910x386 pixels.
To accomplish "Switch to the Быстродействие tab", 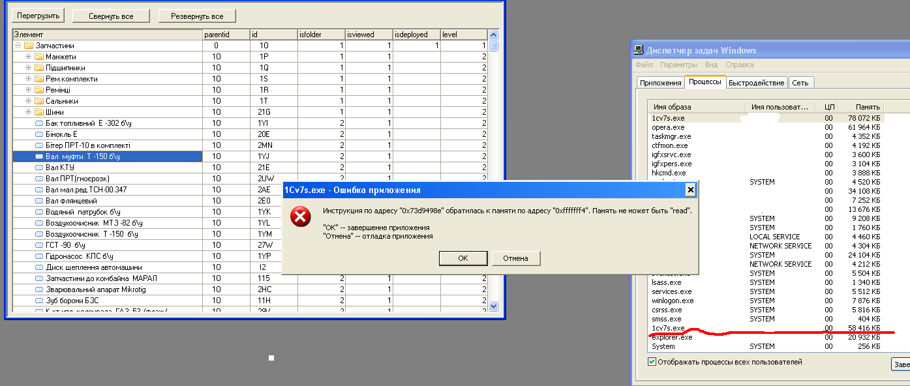I will (x=756, y=83).
